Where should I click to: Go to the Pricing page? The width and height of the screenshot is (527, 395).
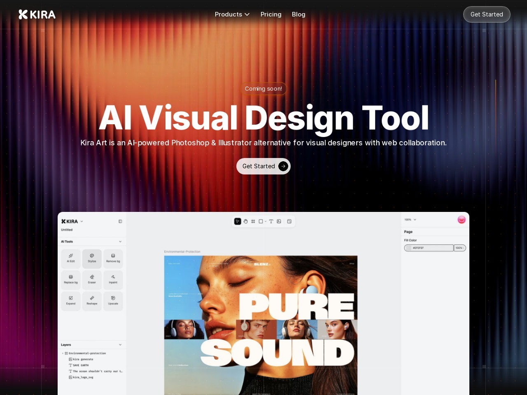271,14
